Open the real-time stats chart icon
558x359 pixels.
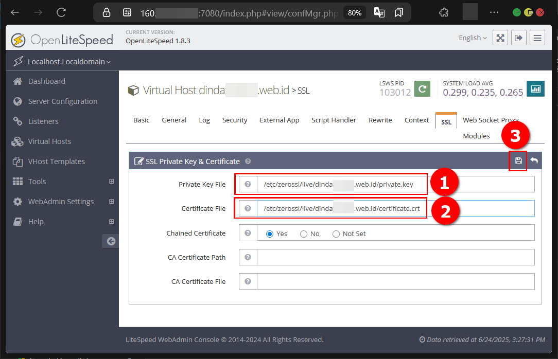point(535,89)
